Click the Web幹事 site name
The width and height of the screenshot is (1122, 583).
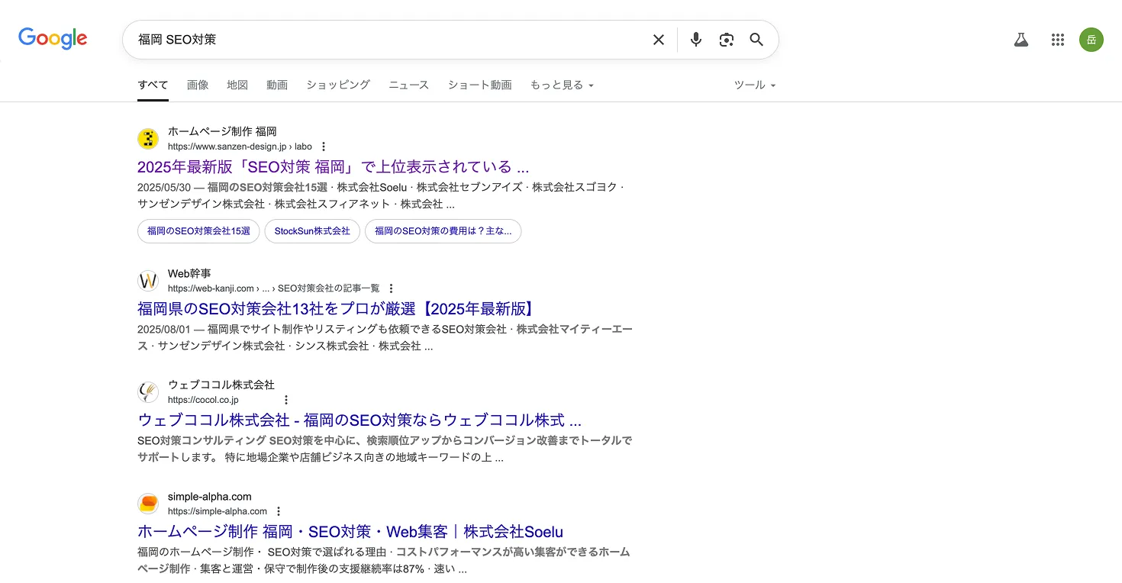coord(189,273)
